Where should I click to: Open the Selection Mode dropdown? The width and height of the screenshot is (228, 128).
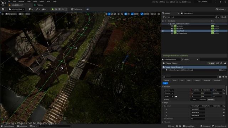[16, 9]
